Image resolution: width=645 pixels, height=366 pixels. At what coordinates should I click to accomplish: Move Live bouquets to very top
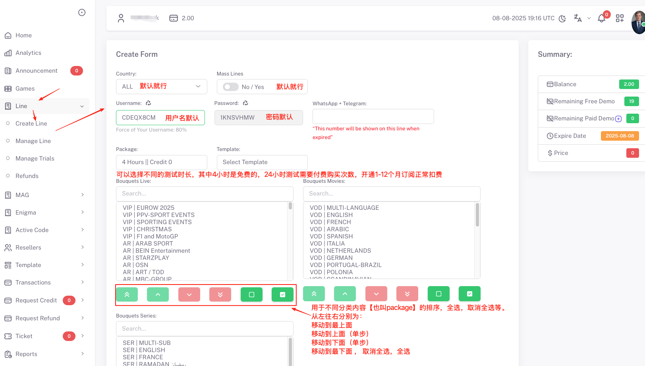coord(127,294)
